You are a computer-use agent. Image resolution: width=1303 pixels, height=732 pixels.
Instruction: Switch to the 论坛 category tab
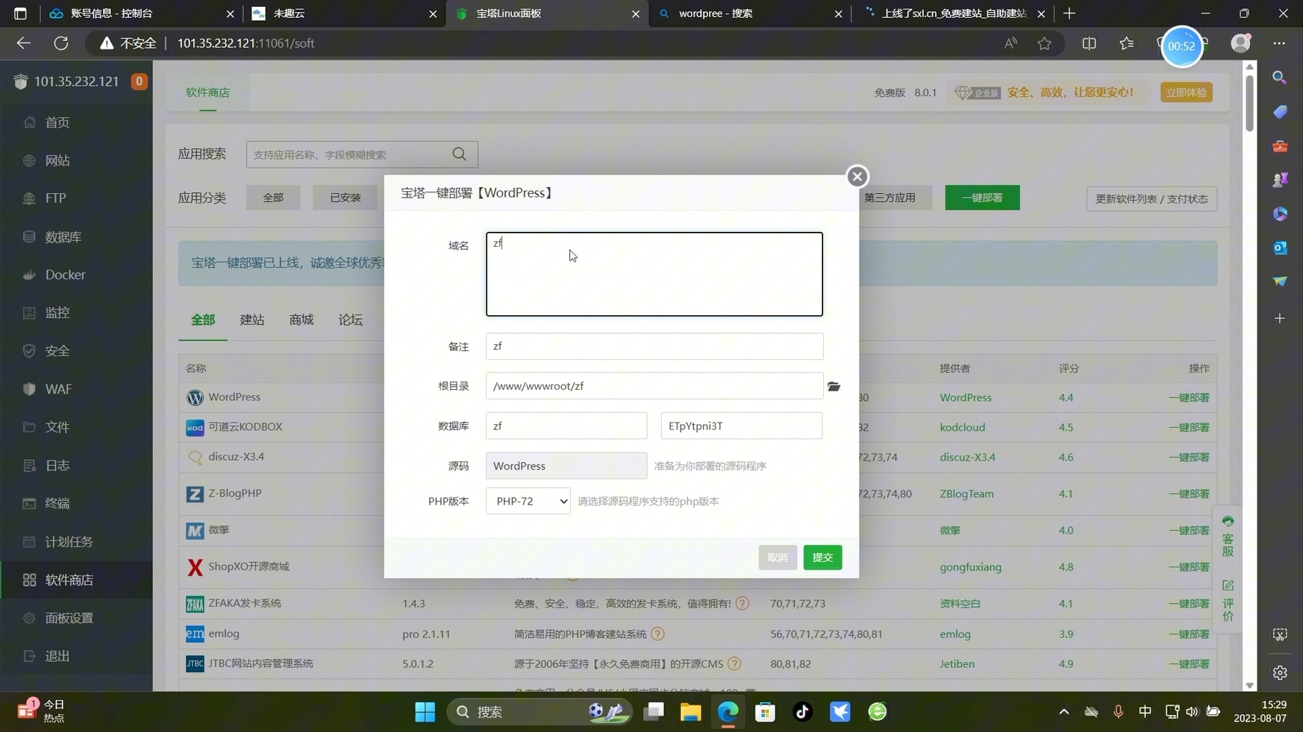pyautogui.click(x=349, y=319)
